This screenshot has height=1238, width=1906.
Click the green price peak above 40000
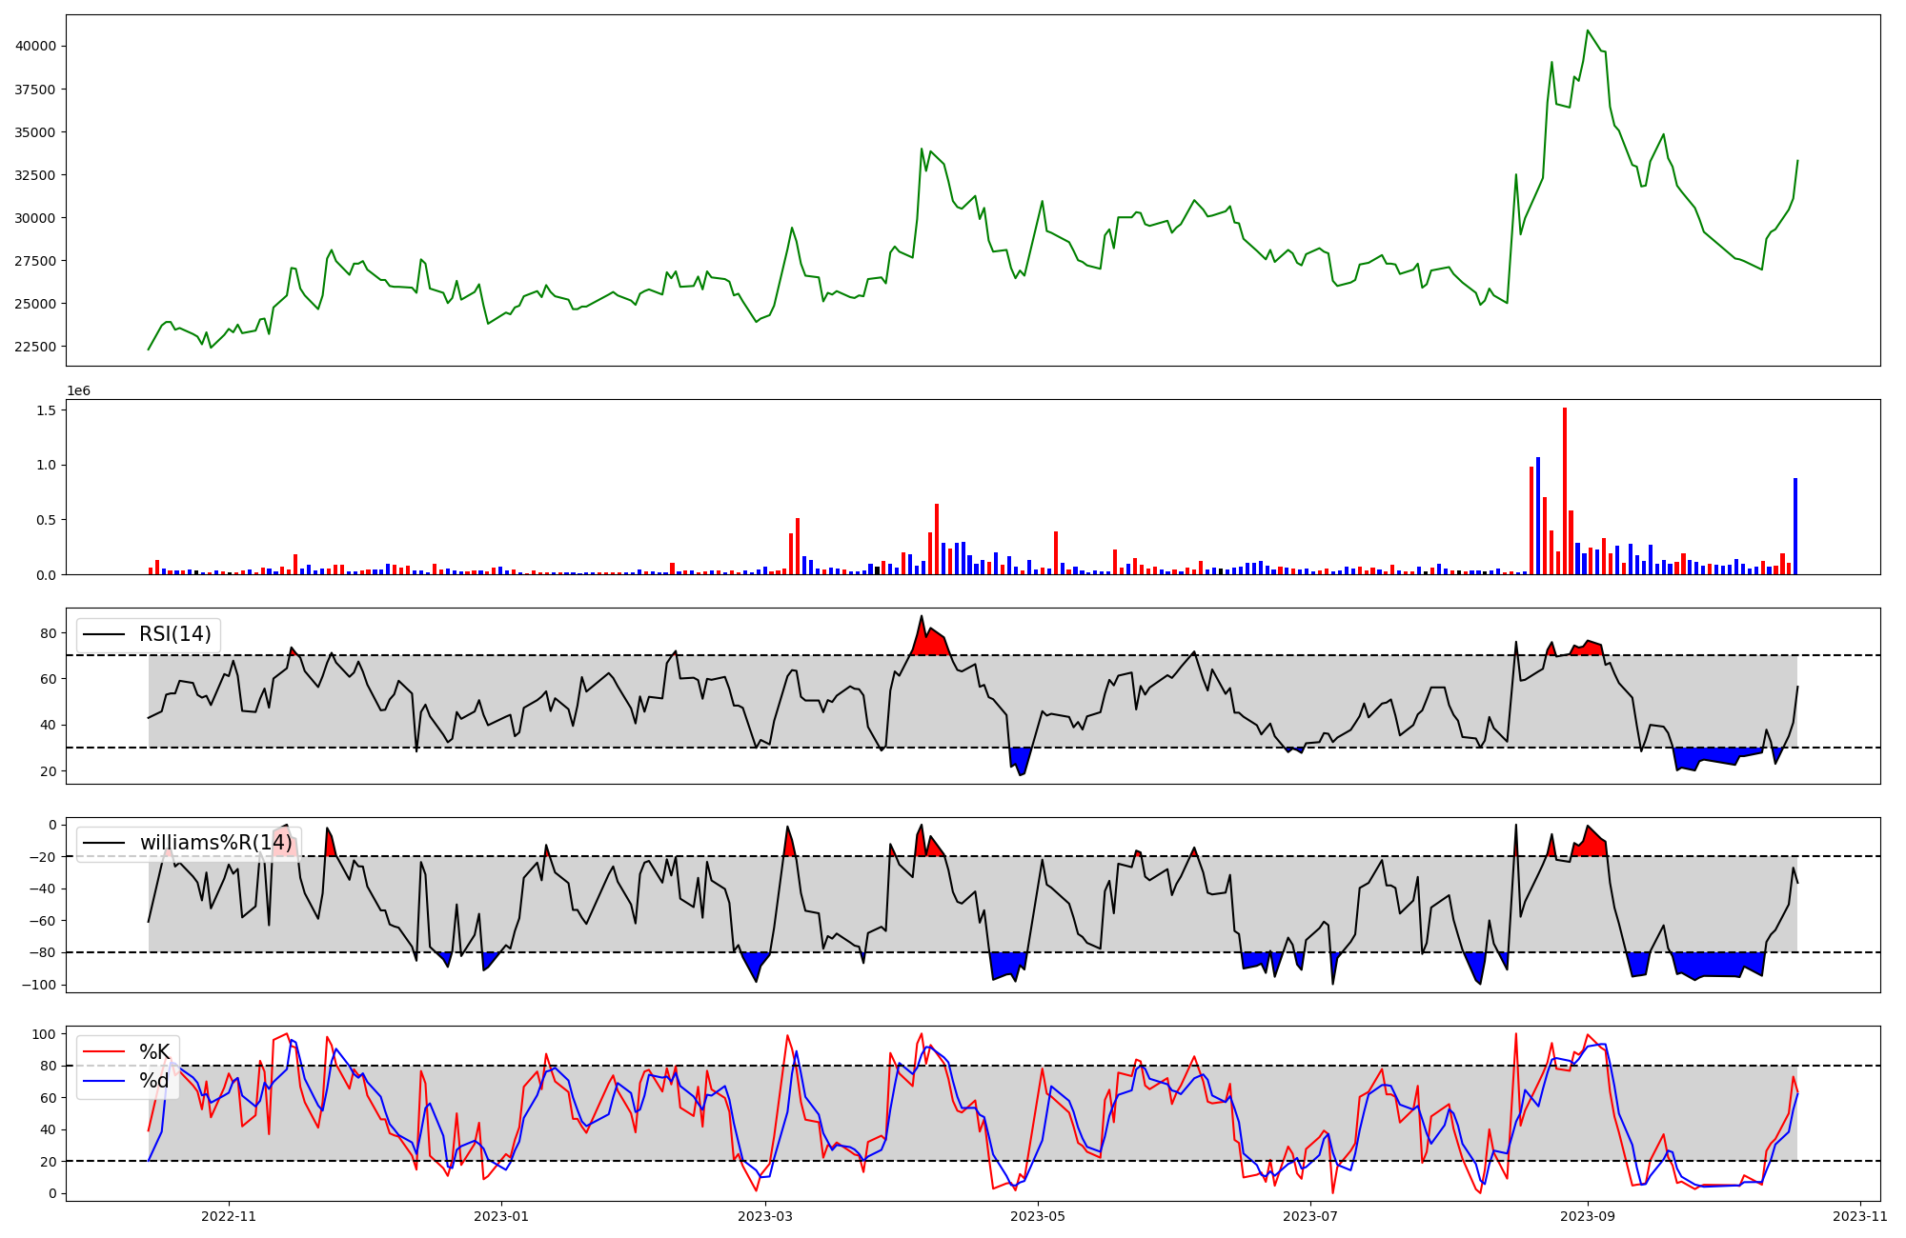pos(1588,31)
